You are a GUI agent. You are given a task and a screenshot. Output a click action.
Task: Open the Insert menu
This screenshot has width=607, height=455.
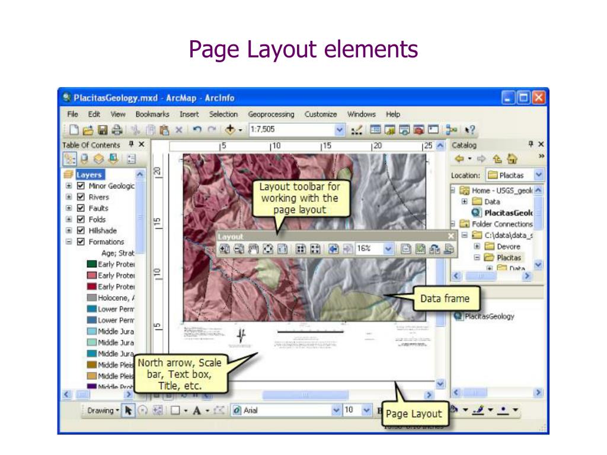point(189,114)
